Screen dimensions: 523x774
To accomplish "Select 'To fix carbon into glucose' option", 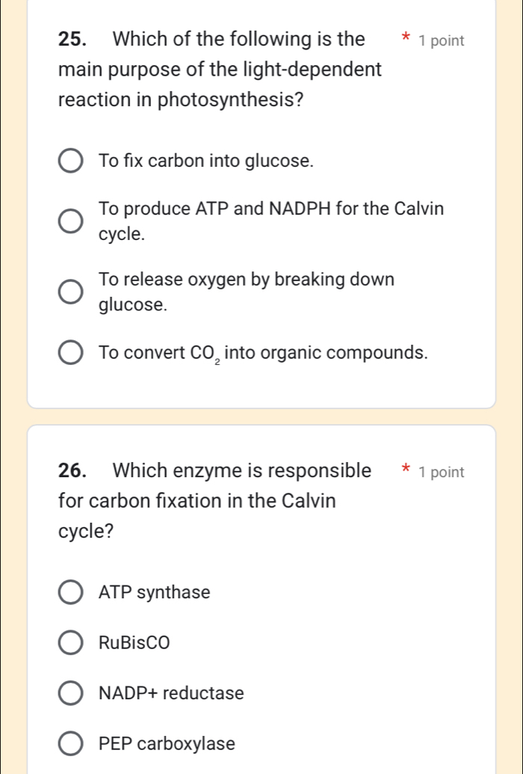I will [70, 160].
